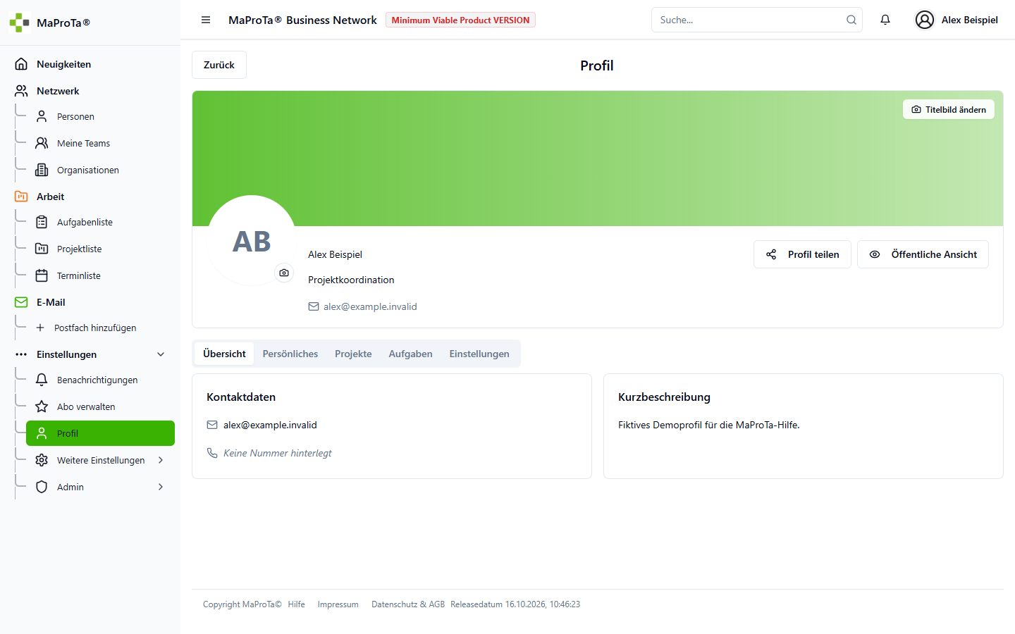Switch to the Persönliches tab
The width and height of the screenshot is (1015, 634).
click(x=290, y=354)
